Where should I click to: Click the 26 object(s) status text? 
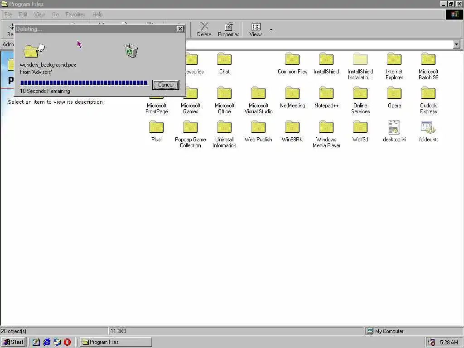point(14,331)
